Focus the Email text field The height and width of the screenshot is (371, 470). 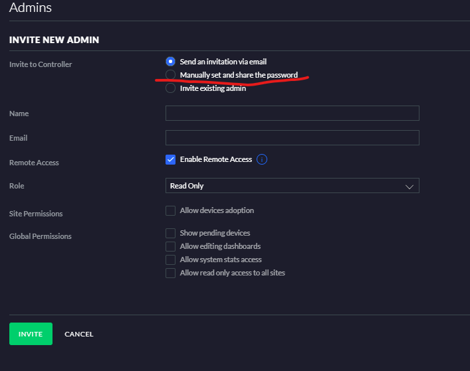tap(292, 138)
